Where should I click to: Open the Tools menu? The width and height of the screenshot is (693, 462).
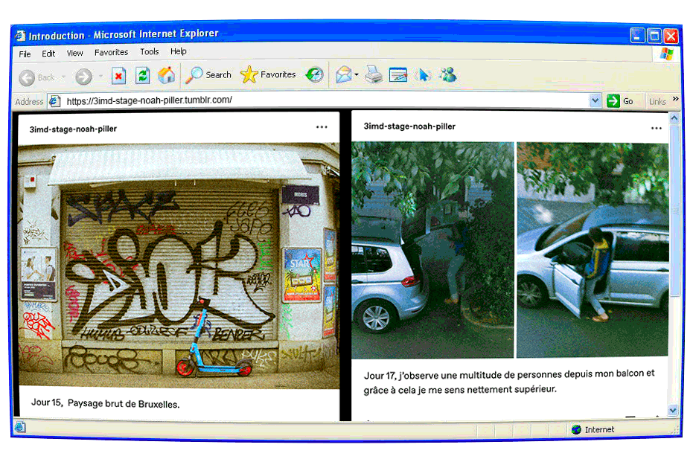pyautogui.click(x=150, y=52)
